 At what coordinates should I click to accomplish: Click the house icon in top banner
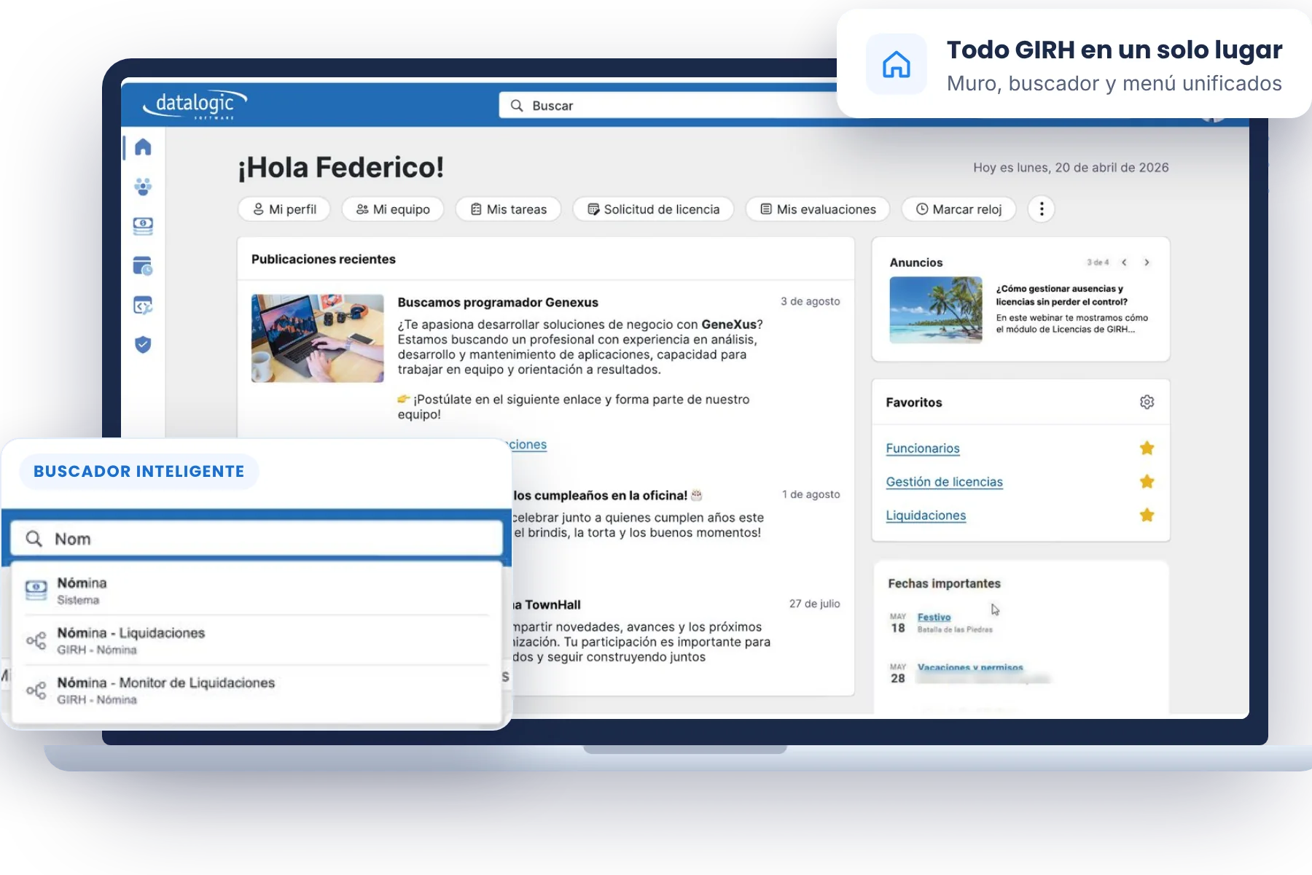pyautogui.click(x=897, y=64)
